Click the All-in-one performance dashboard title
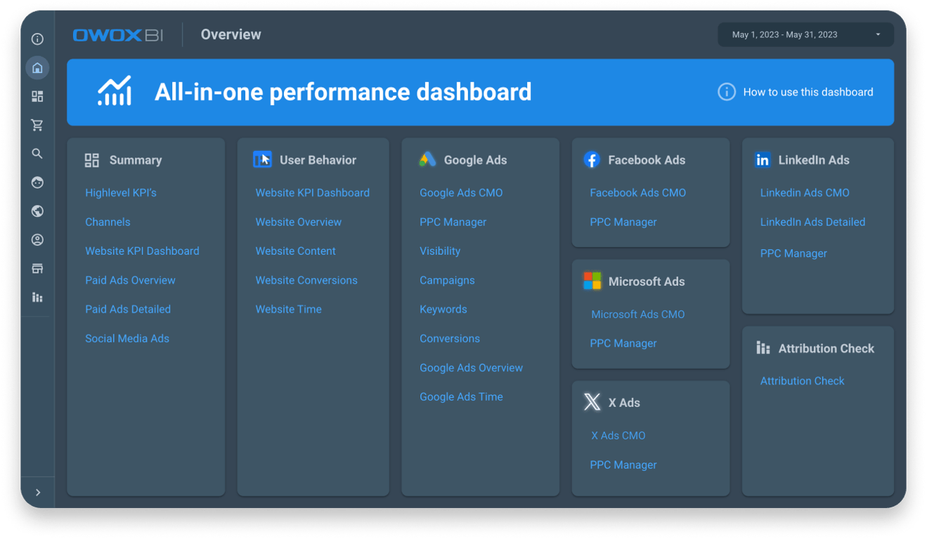The image size is (927, 539). [x=343, y=92]
